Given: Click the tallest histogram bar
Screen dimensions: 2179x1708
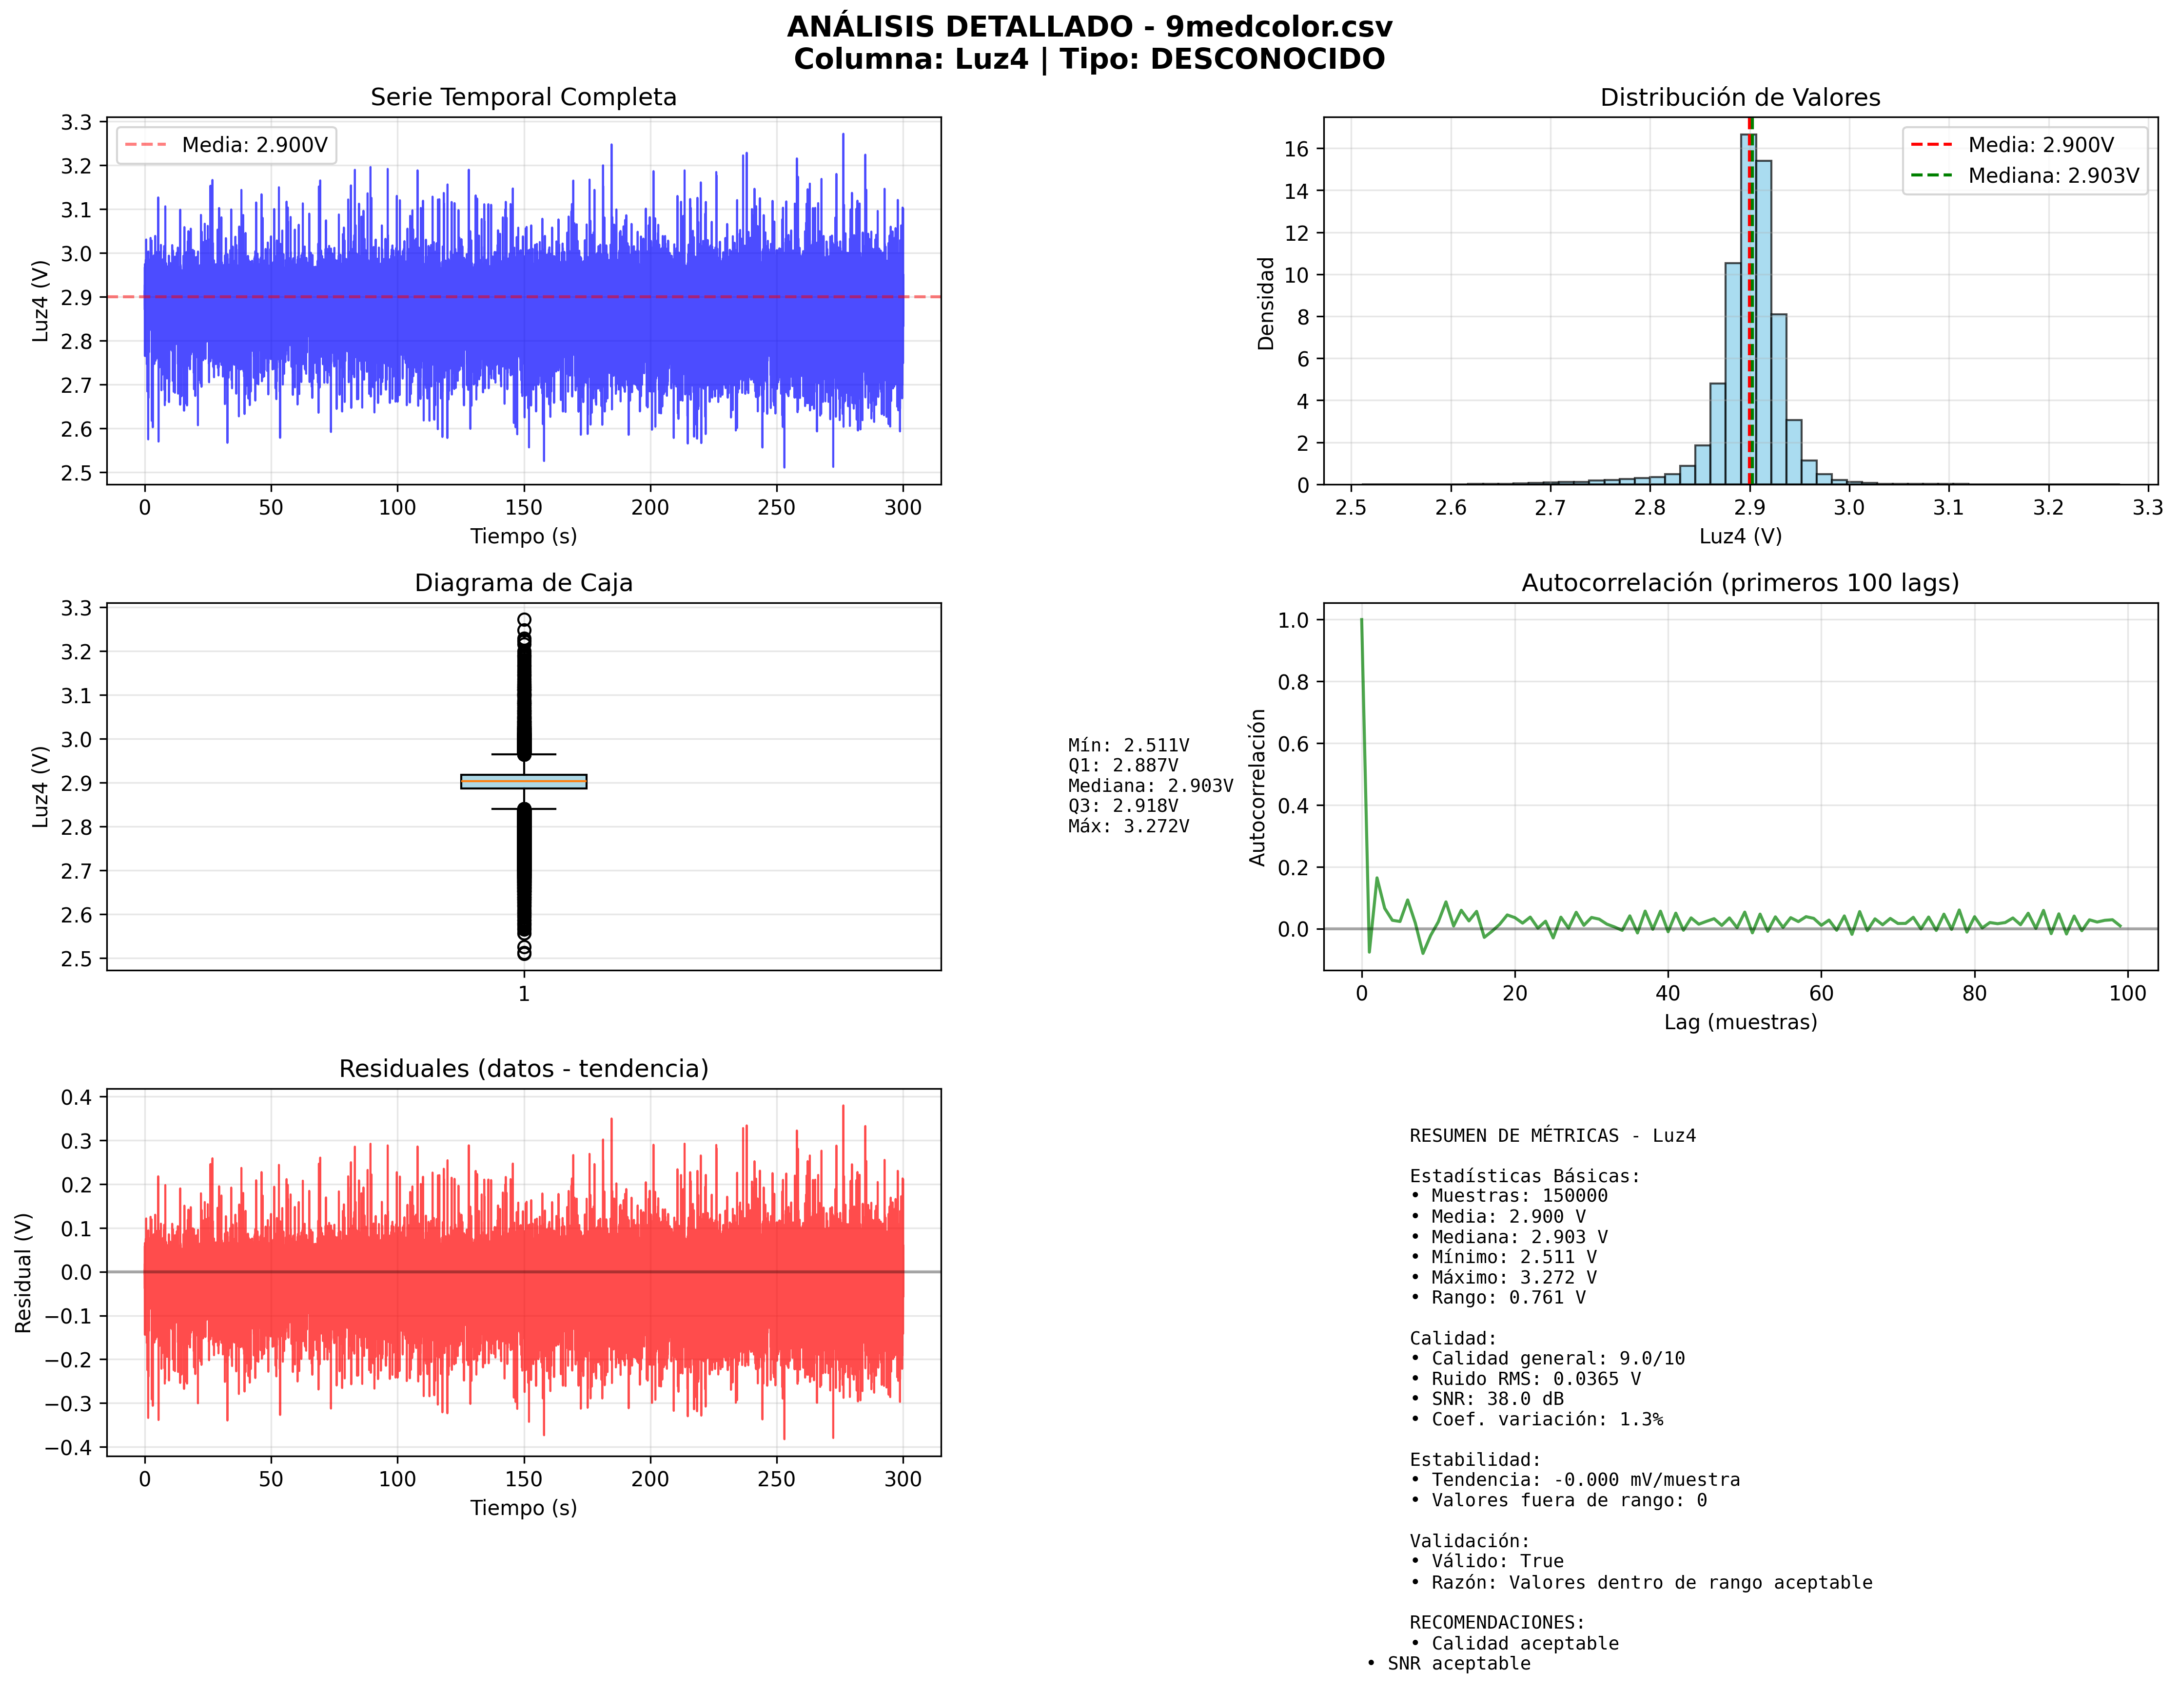Looking at the screenshot, I should click(x=1747, y=300).
